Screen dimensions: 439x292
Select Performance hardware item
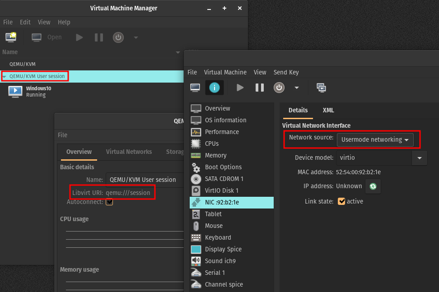232,132
